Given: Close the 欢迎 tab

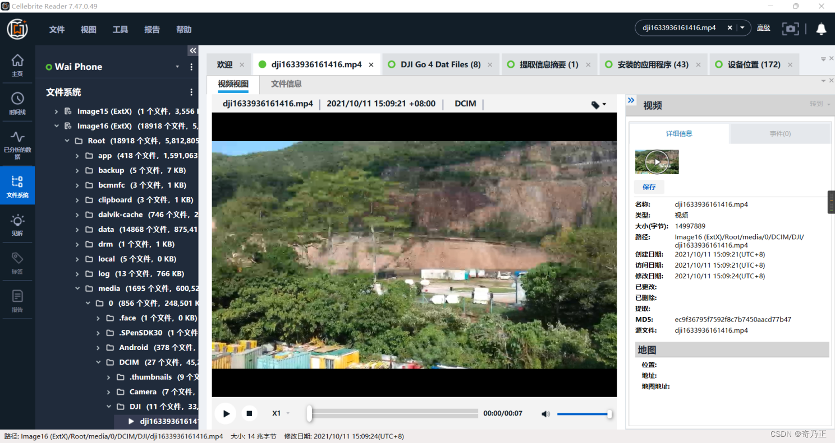Looking at the screenshot, I should [x=242, y=65].
